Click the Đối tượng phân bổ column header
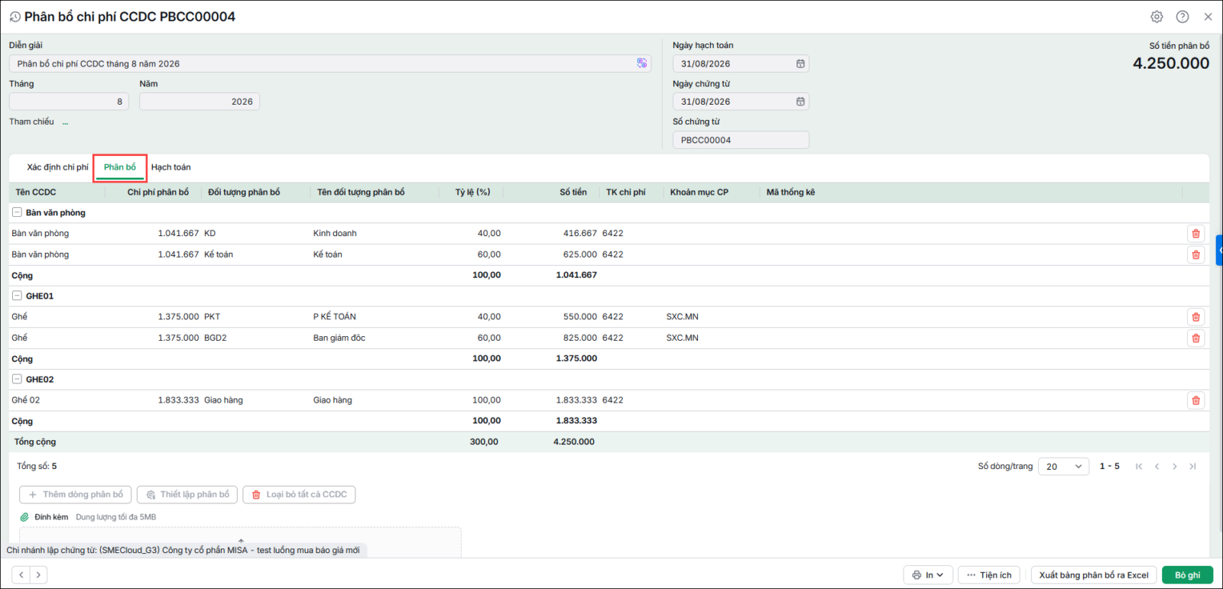The width and height of the screenshot is (1223, 589). pos(244,193)
